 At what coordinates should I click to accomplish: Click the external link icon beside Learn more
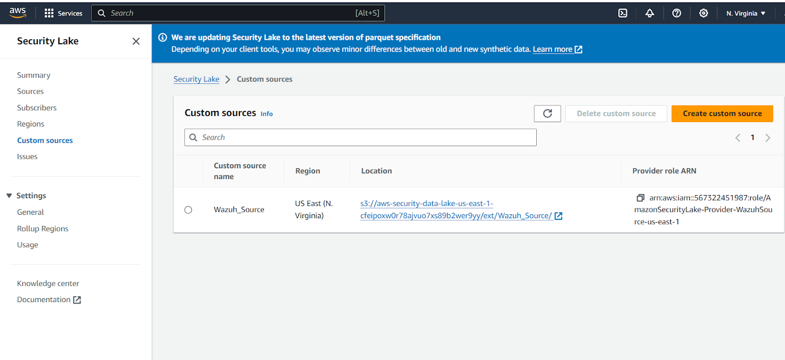click(578, 50)
